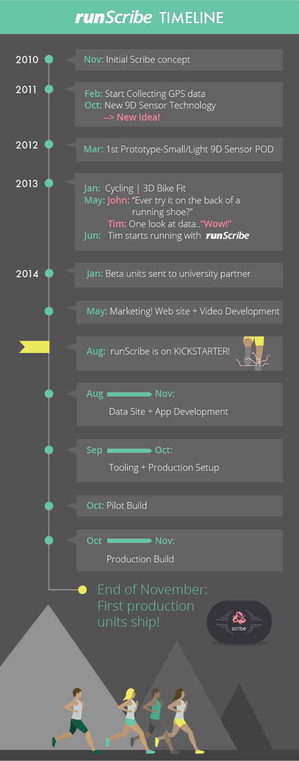Click the runScribe logo in header
The height and width of the screenshot is (761, 299).
[x=114, y=18]
